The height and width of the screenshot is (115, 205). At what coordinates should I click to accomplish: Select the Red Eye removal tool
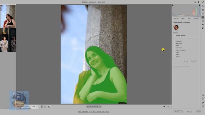pos(203,21)
